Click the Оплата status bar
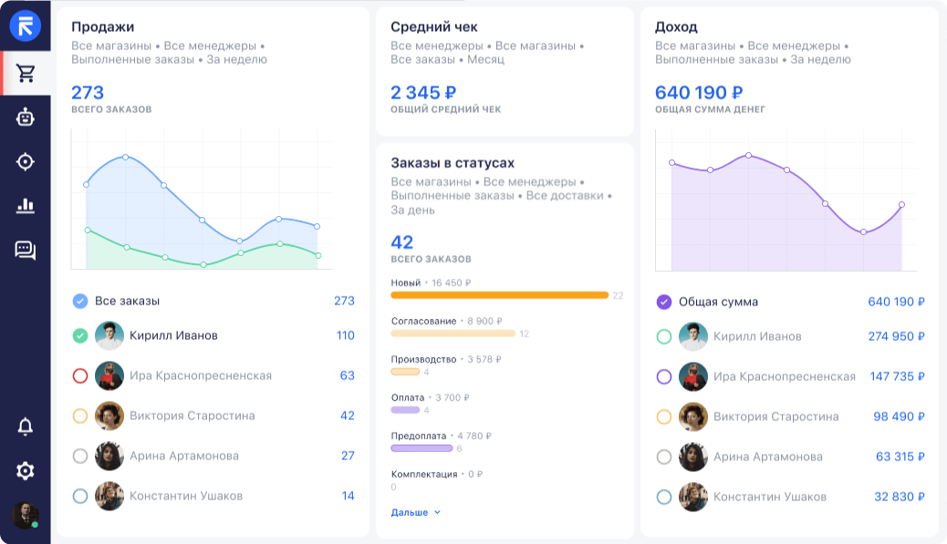Viewport: 947px width, 544px height. coord(405,410)
